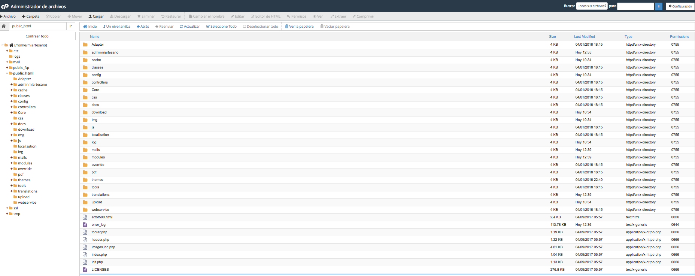Expand the etc folder in the tree
Screen dimensions: 695x276
pos(7,51)
